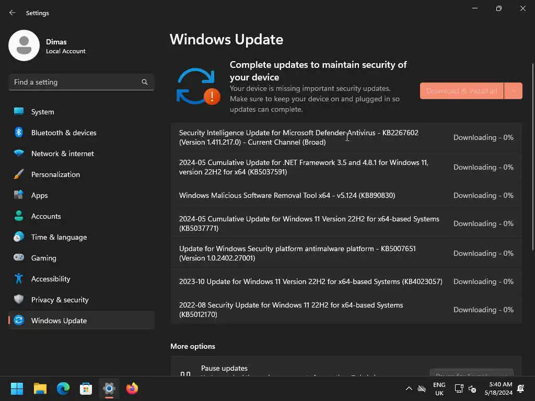Click the large update status warning icon
Image resolution: width=535 pixels, height=401 pixels.
198,87
